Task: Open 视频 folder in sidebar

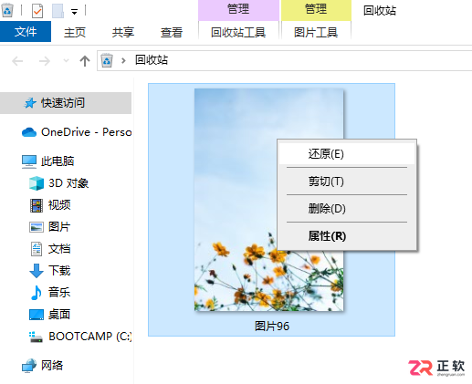Action: 59,205
